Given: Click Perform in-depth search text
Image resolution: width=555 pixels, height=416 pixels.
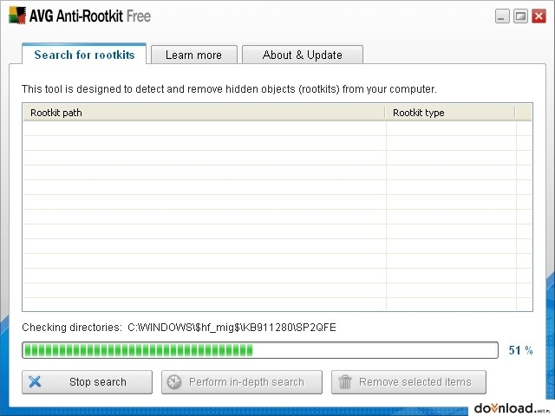Looking at the screenshot, I should pos(246,382).
